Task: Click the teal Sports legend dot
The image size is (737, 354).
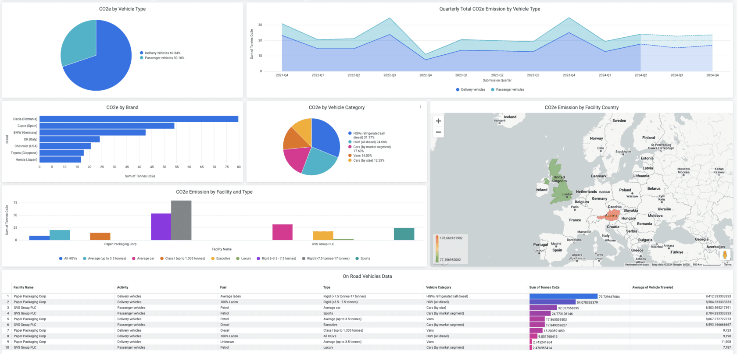Action: click(357, 258)
